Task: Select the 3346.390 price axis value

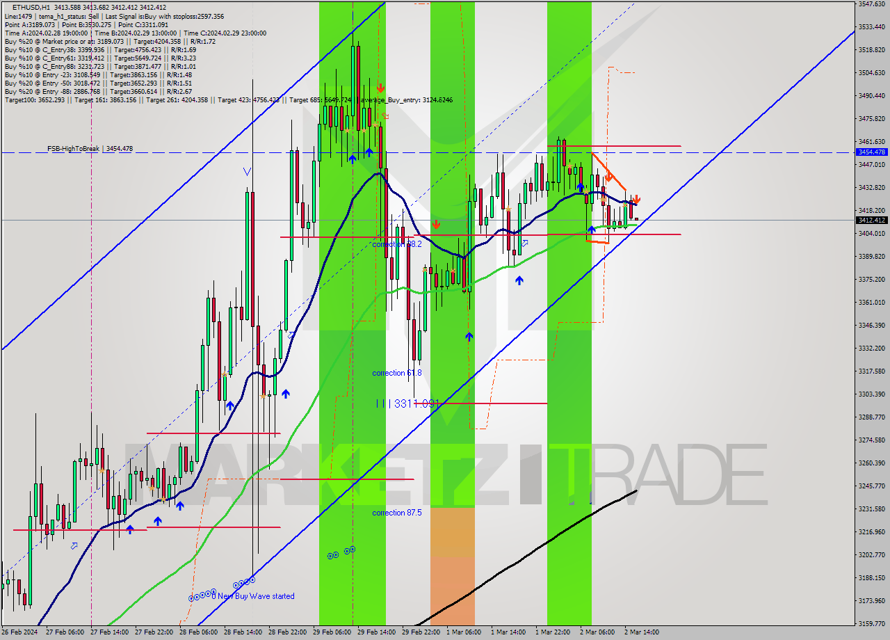Action: [871, 325]
